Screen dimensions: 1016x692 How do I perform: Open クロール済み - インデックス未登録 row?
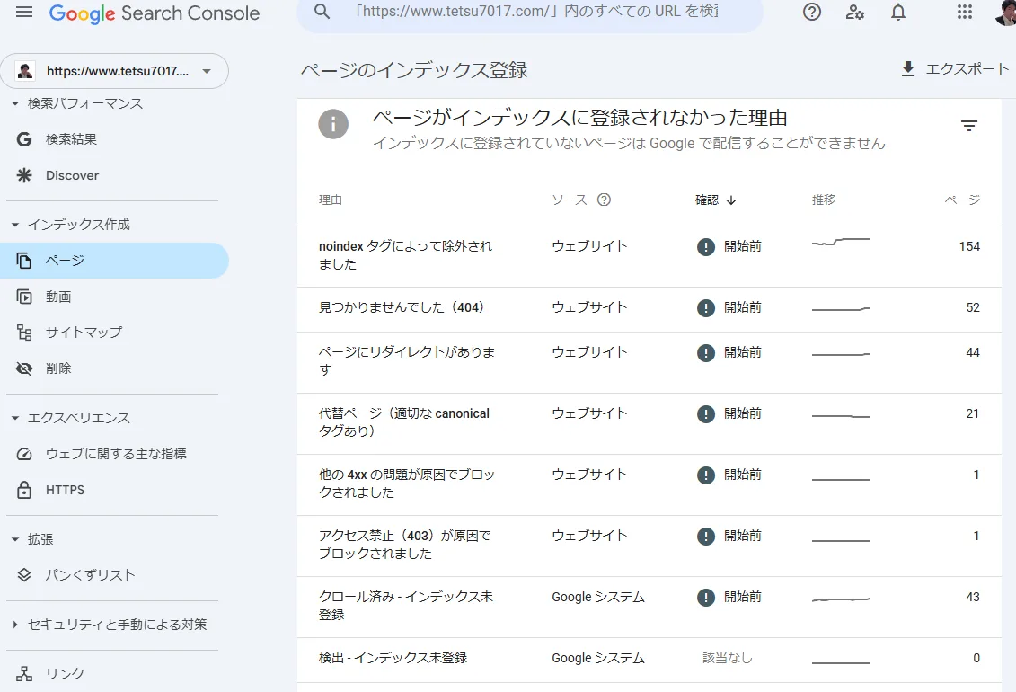point(649,608)
